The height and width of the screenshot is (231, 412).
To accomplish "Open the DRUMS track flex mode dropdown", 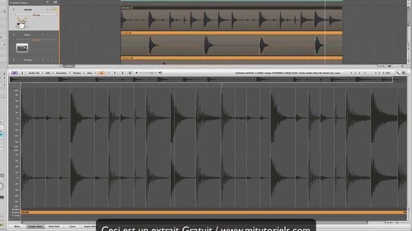I will tap(36, 15).
